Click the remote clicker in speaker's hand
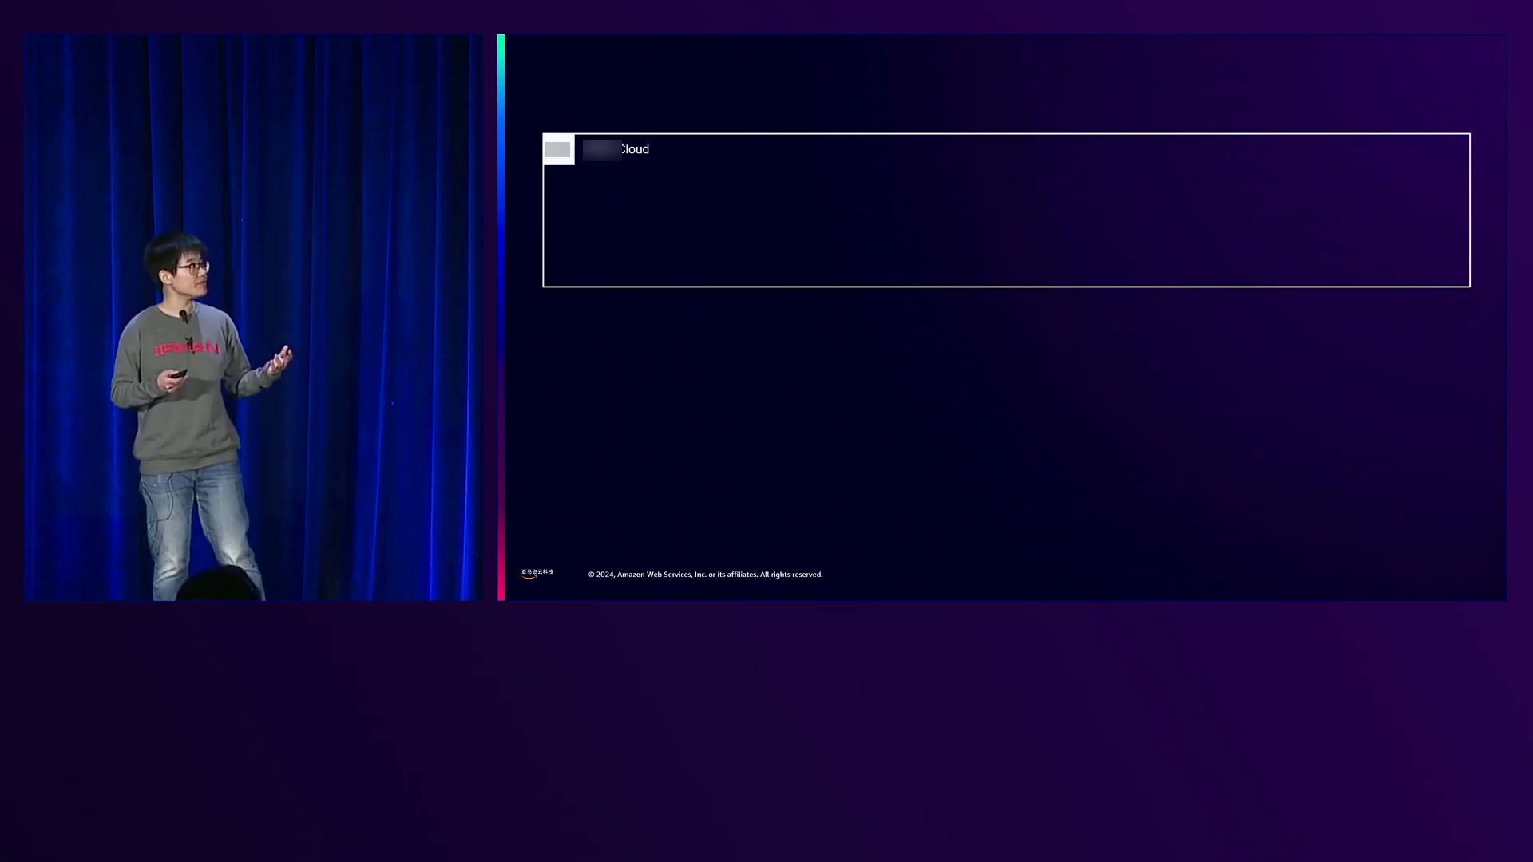Viewport: 1533px width, 862px height. (178, 374)
